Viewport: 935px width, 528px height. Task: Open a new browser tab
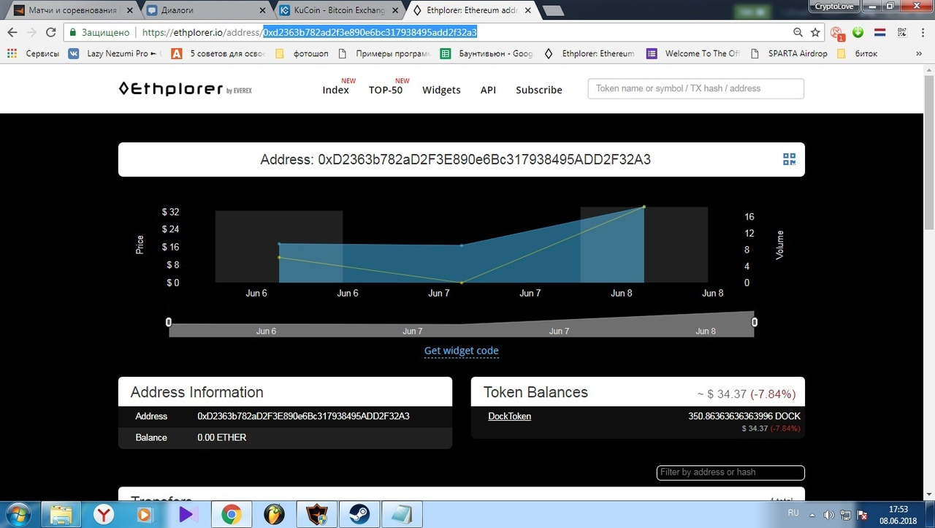pyautogui.click(x=553, y=10)
